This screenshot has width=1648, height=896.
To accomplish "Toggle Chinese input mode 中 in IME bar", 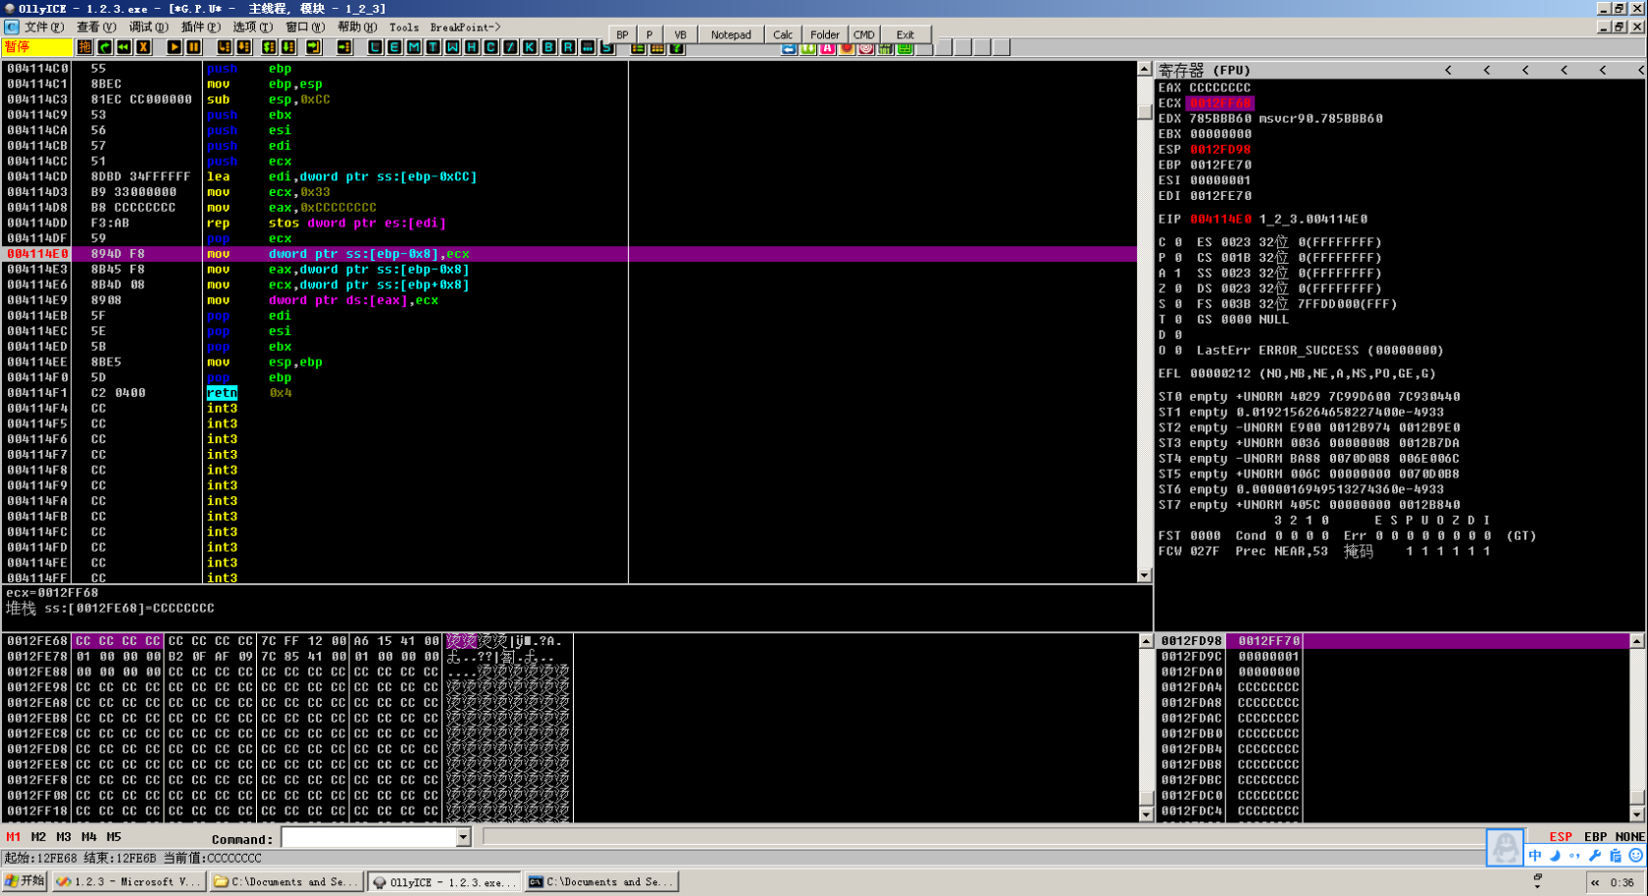I will [x=1535, y=855].
